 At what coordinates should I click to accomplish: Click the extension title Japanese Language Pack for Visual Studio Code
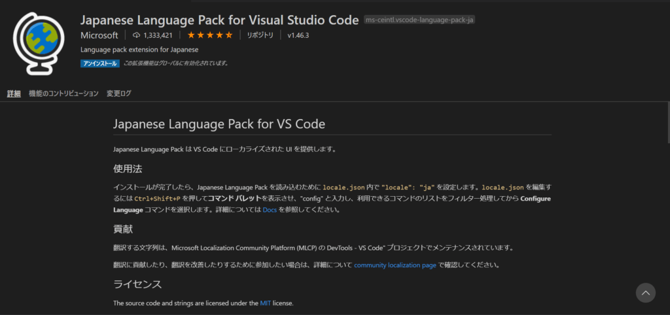point(219,20)
